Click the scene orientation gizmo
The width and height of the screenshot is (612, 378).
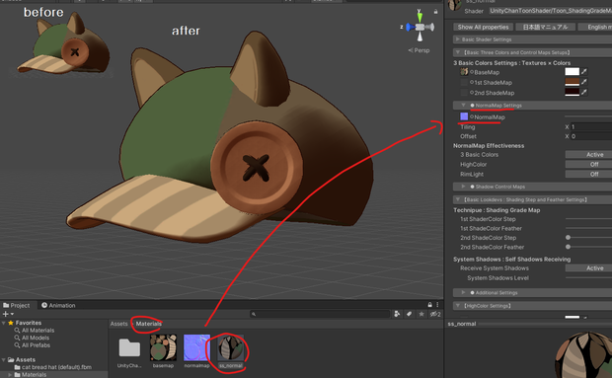click(420, 27)
